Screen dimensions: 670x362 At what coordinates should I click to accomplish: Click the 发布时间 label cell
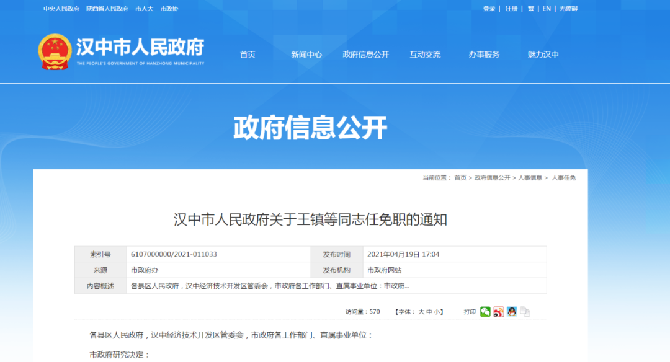click(x=337, y=254)
